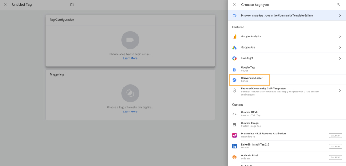This screenshot has height=166, width=346.
Task: Click the Outbrain Pixel orange icon
Action: 234,157
